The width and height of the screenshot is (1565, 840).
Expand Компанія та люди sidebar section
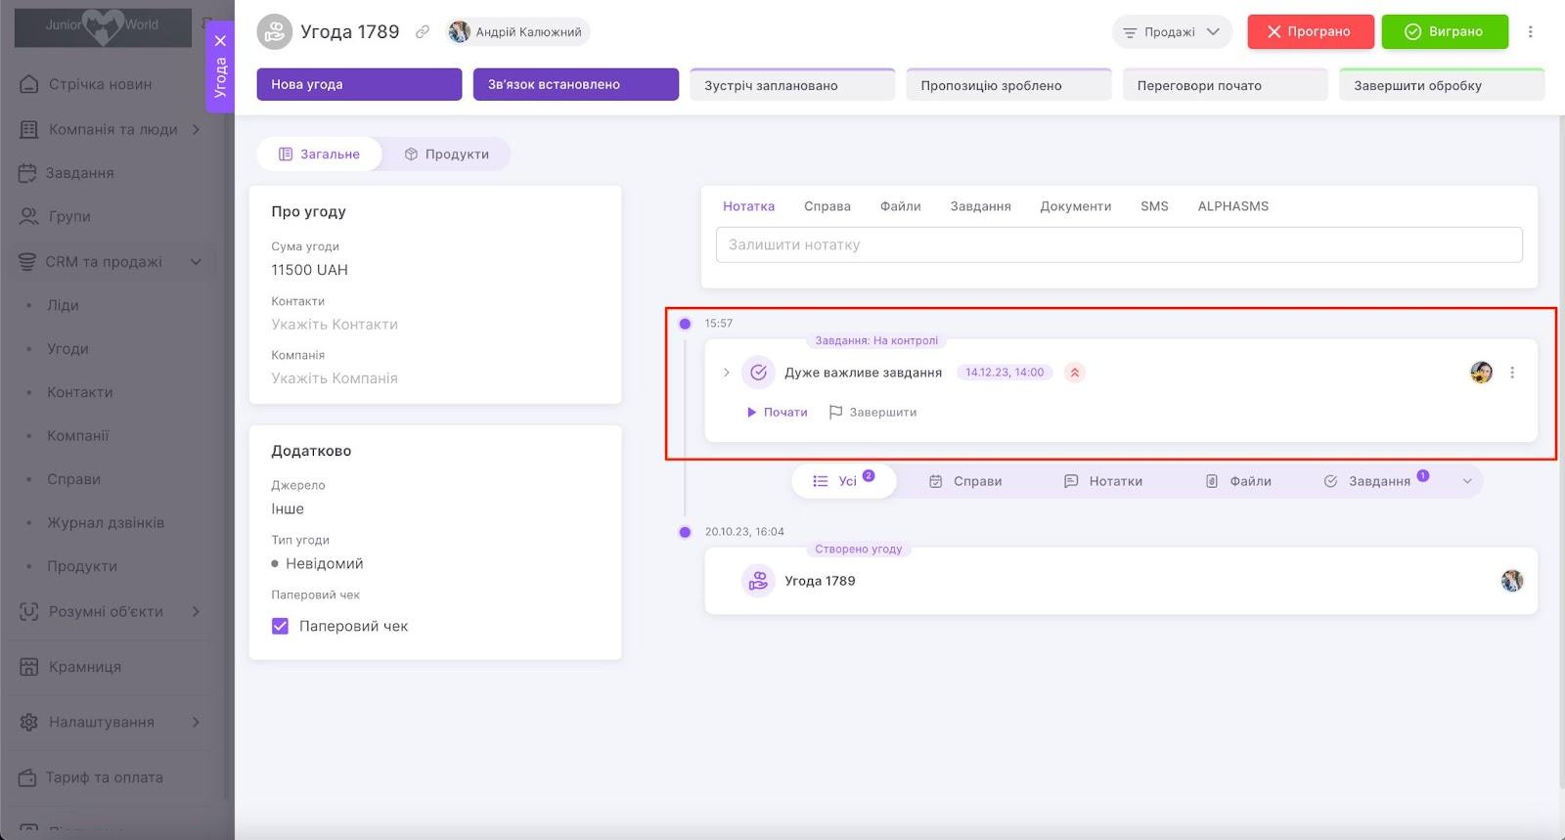coord(196,129)
